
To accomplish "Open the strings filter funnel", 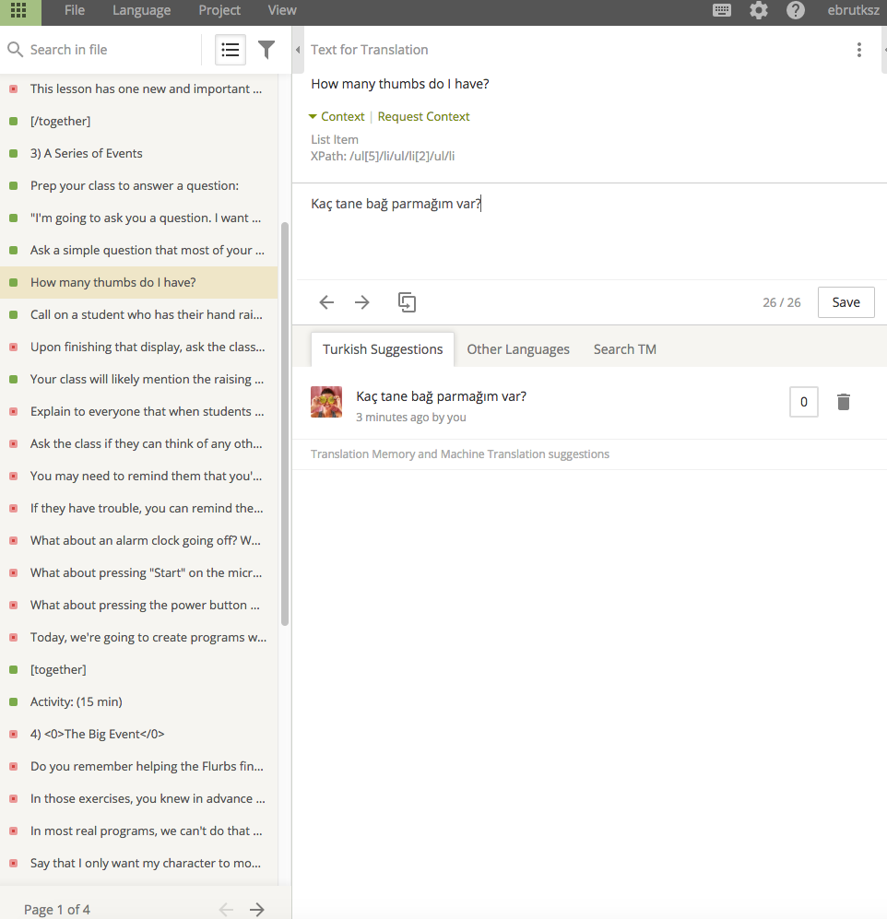I will (x=266, y=50).
